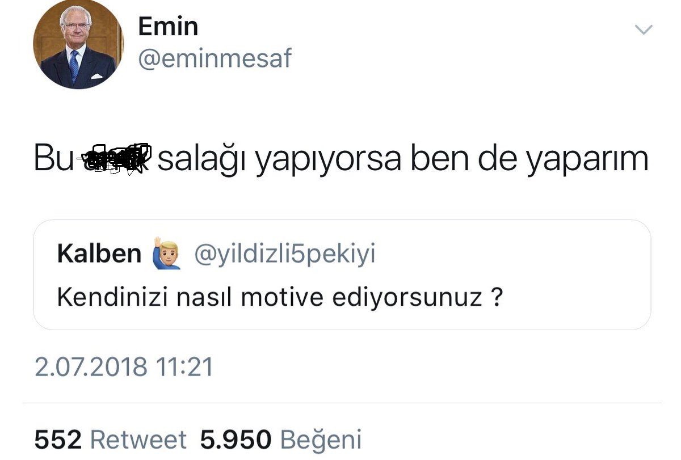Click the raised-hand emoji beside Kalben
This screenshot has width=681, height=460.
pos(166,254)
